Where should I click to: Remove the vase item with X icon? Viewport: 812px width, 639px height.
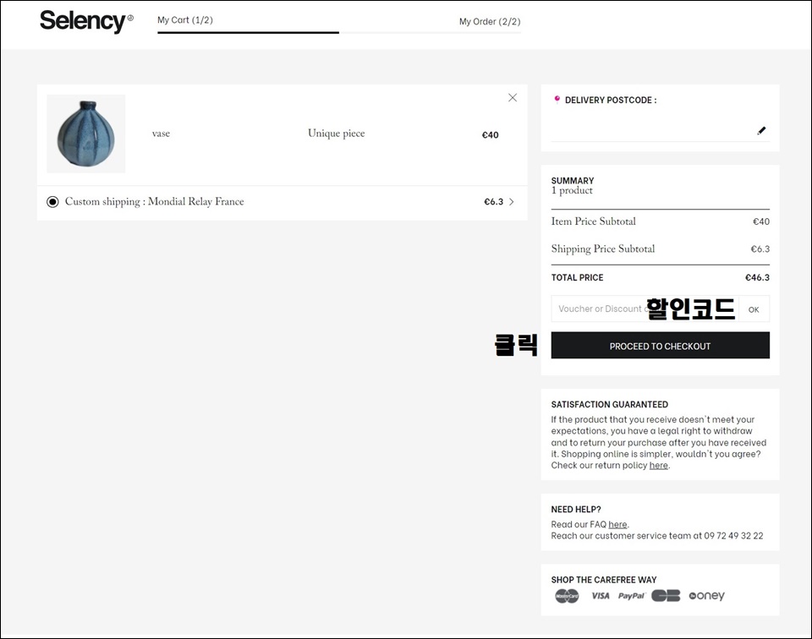coord(513,98)
